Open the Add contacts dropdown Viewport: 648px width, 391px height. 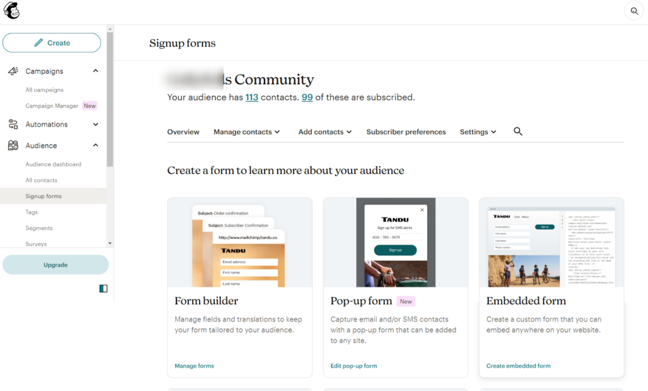pyautogui.click(x=325, y=132)
